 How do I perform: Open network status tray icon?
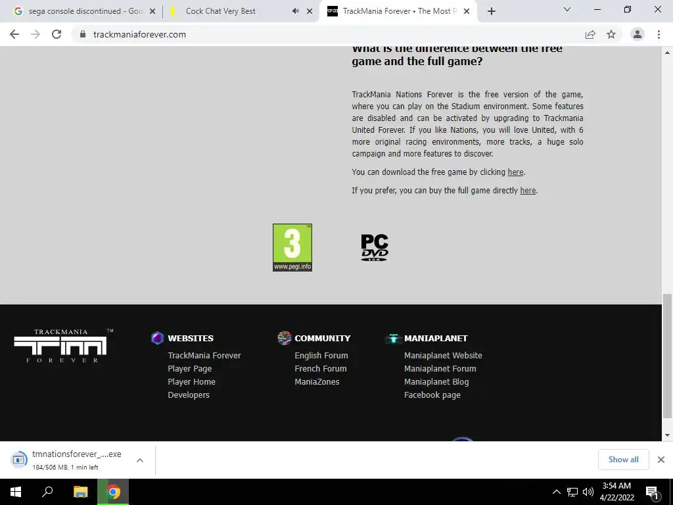pos(572,492)
